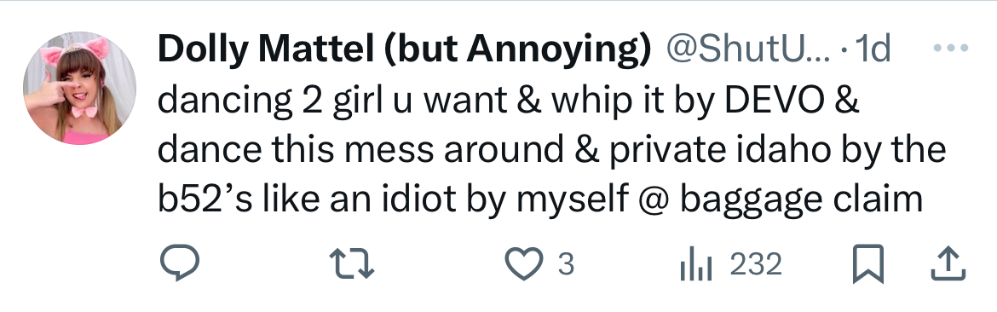Click the words baggage claim in tweet
This screenshot has width=997, height=312.
point(801,200)
